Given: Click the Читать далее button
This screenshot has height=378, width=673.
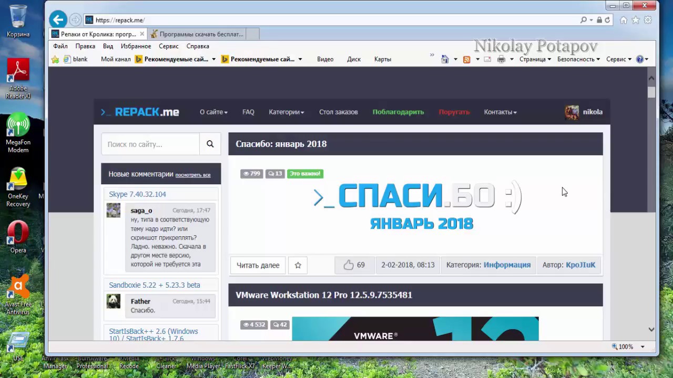Looking at the screenshot, I should [258, 265].
